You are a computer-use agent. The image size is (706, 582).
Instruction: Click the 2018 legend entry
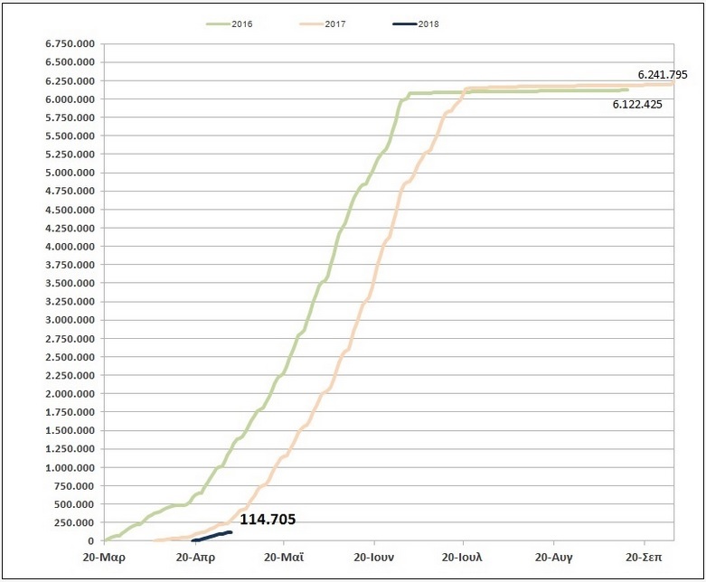click(x=428, y=24)
